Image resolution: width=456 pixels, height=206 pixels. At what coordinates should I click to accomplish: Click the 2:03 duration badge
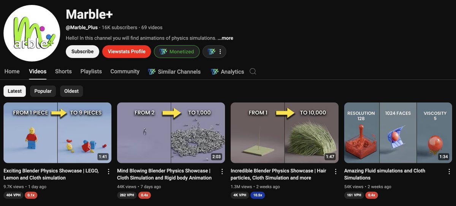click(217, 157)
